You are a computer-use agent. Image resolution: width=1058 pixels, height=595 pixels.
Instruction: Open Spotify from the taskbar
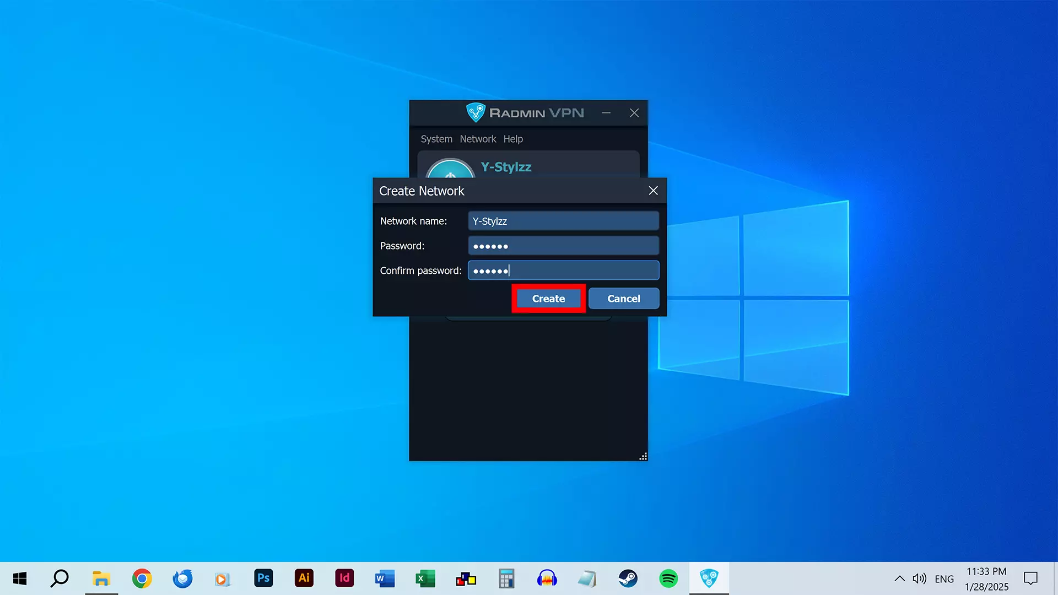[x=668, y=578]
